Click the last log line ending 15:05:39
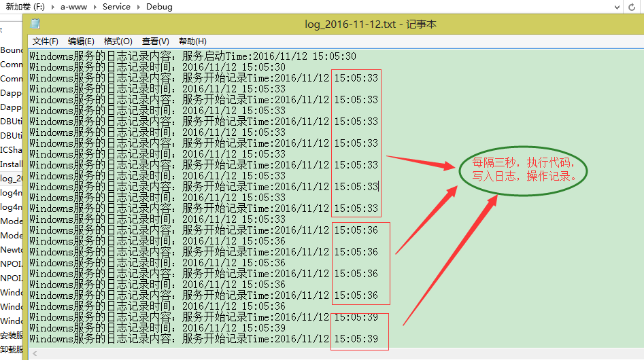The height and width of the screenshot is (360, 644). (204, 339)
